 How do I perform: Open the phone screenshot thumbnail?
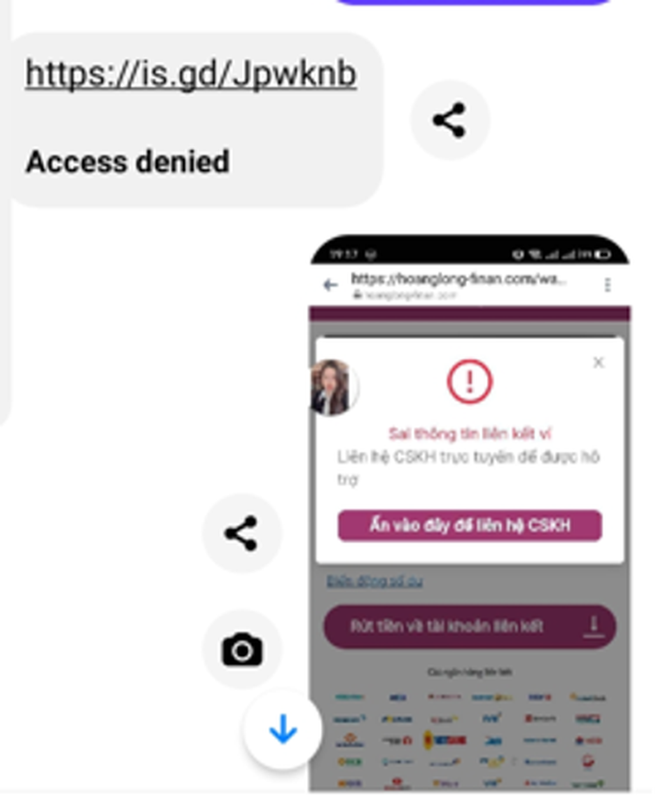[470, 513]
